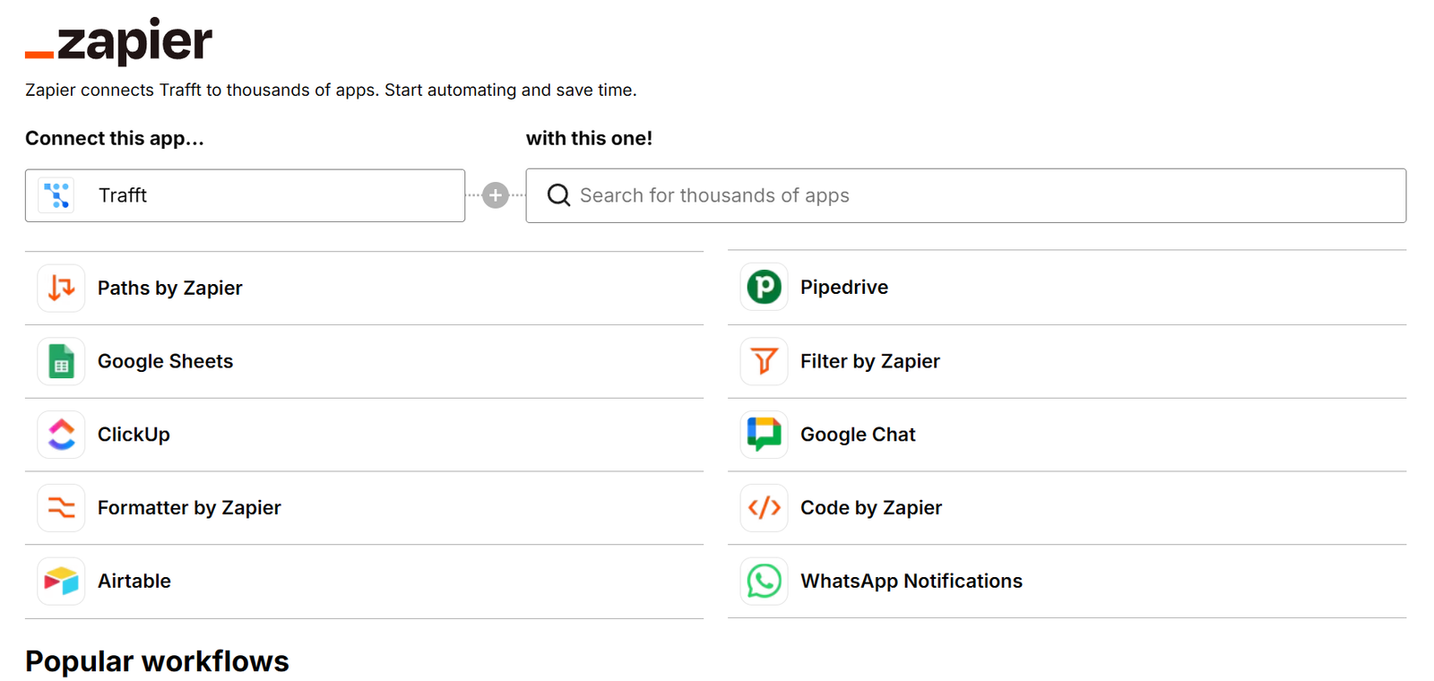Click the Airtable logo icon
The width and height of the screenshot is (1434, 681).
point(61,582)
